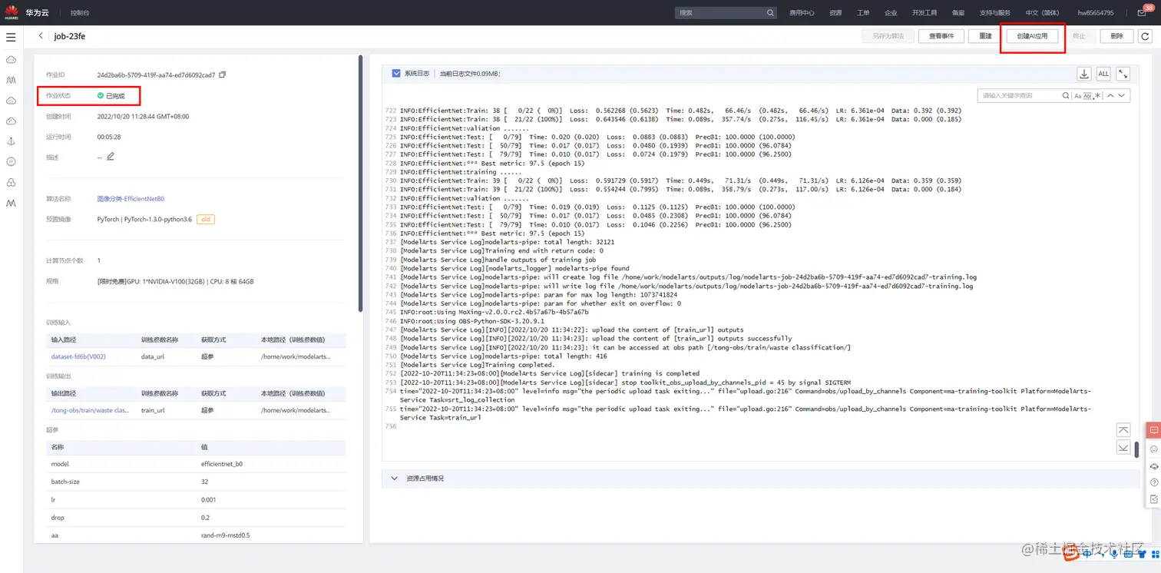Viewport: 1161px width, 573px height.
Task: Copy the job ID using the copy icon
Action: (x=223, y=75)
